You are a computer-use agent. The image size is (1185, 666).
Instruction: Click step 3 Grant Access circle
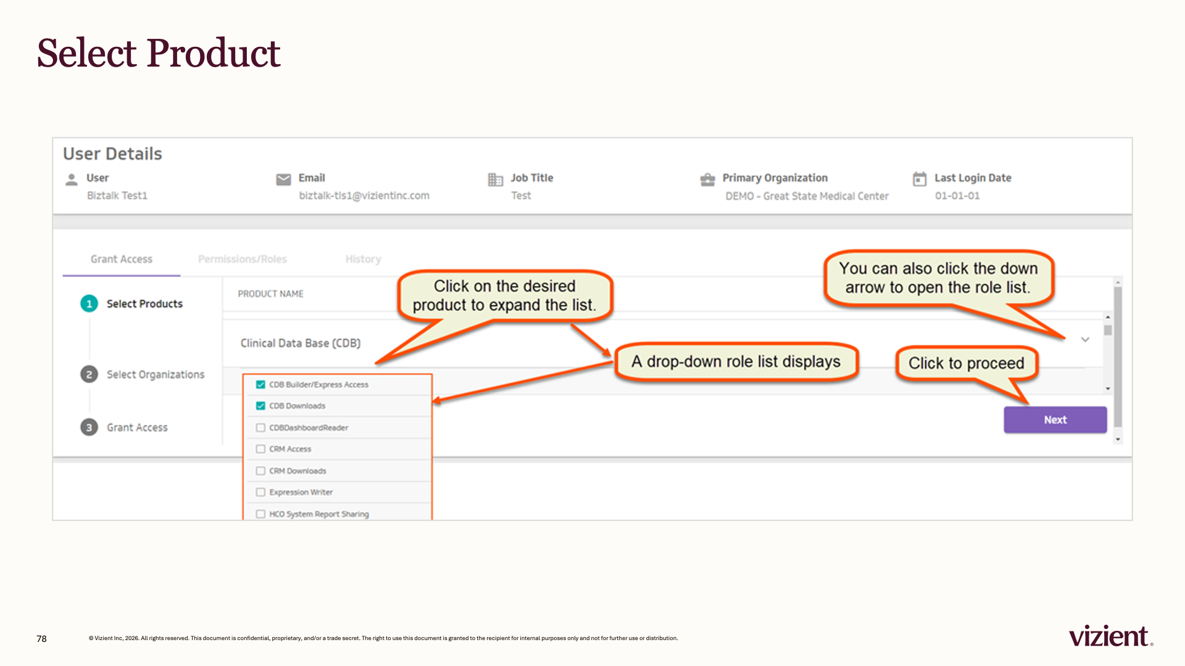coord(89,427)
